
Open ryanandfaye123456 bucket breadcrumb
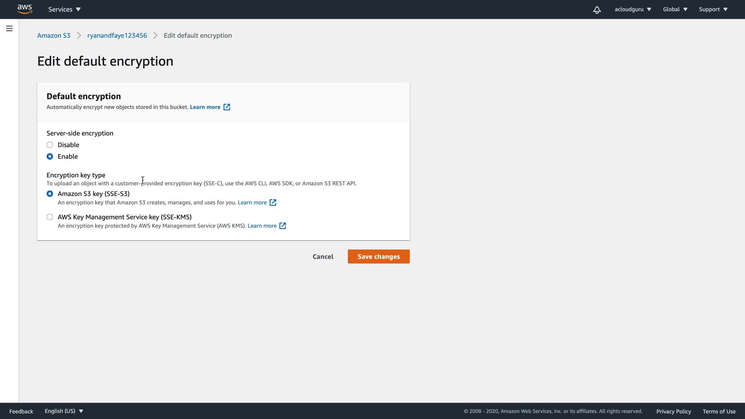tap(117, 35)
